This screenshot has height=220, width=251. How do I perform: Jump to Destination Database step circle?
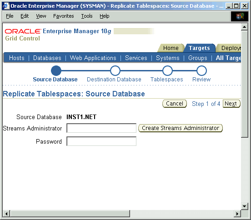pyautogui.click(x=115, y=70)
